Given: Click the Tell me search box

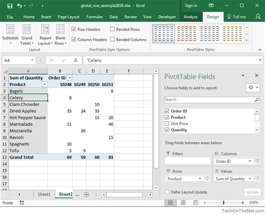Looking at the screenshot, I should 236,17.
